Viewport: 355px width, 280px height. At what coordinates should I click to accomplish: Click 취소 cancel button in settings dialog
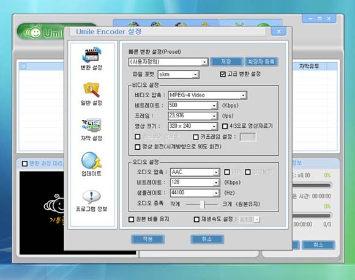click(207, 239)
